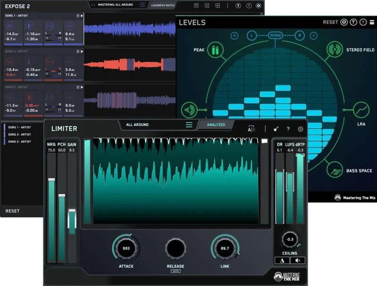Click the mute speaker button under CEILING

click(298, 260)
